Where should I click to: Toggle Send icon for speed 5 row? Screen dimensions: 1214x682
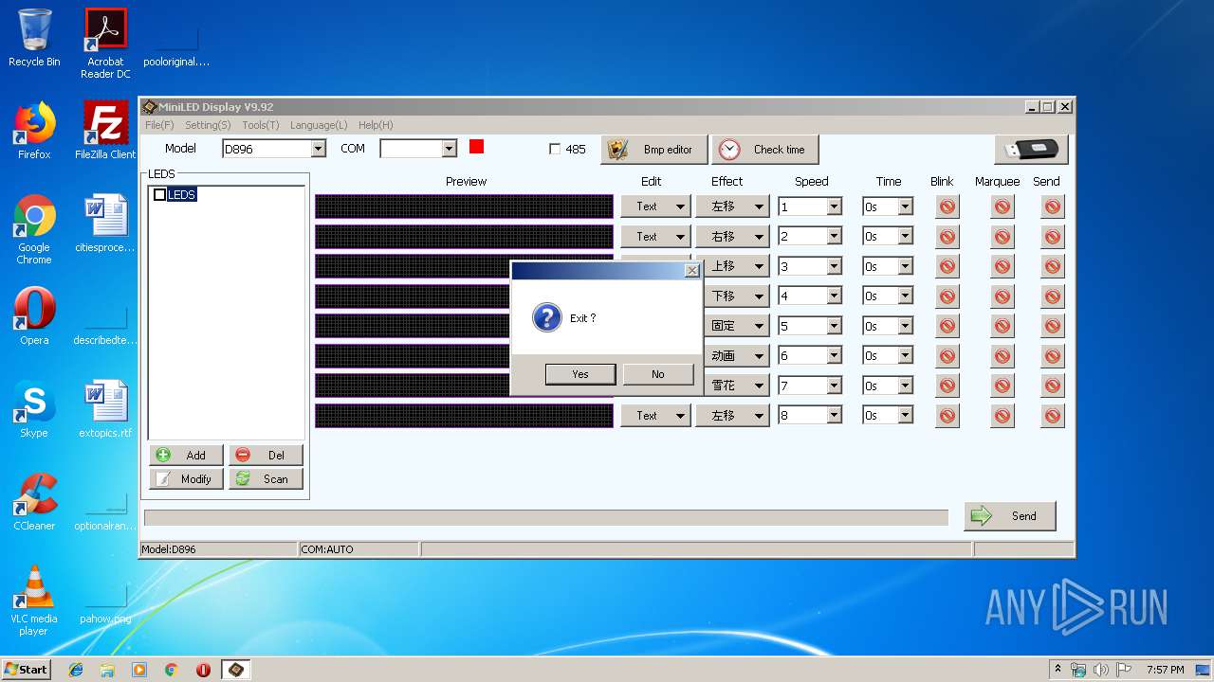[x=1052, y=326]
